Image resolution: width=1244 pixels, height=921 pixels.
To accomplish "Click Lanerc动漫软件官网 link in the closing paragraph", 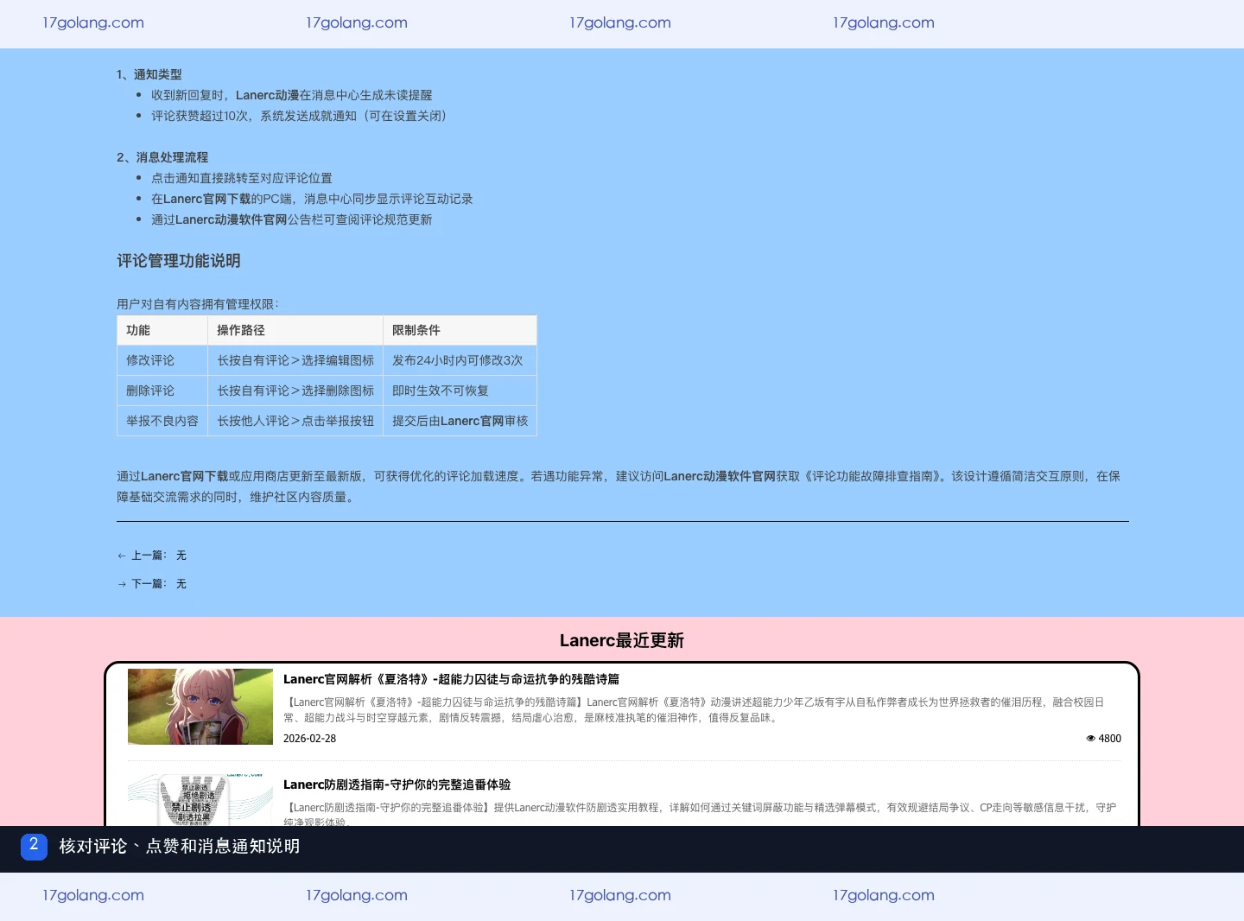I will (x=720, y=476).
